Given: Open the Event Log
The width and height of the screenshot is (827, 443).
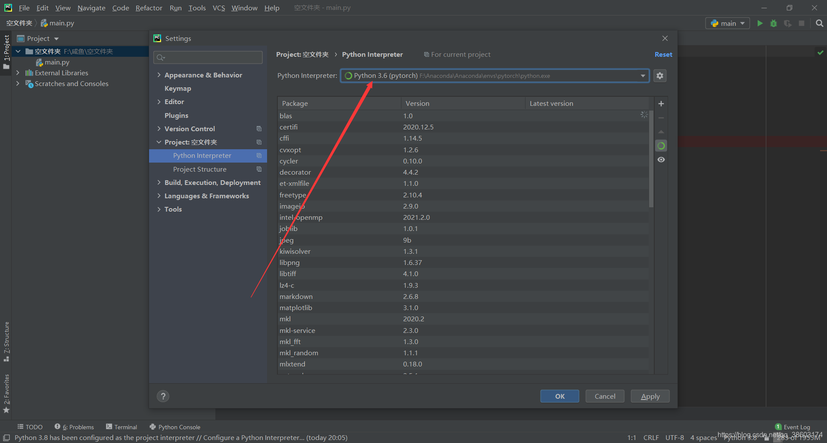Looking at the screenshot, I should tap(793, 427).
